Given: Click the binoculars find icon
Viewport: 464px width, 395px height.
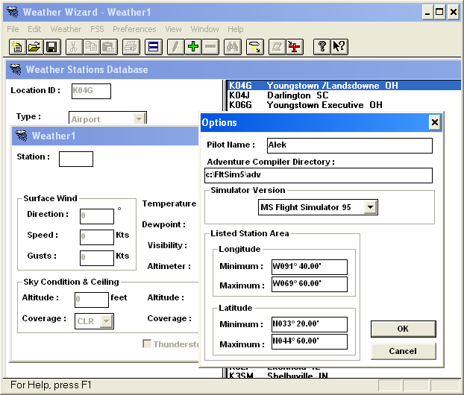Looking at the screenshot, I should point(233,47).
